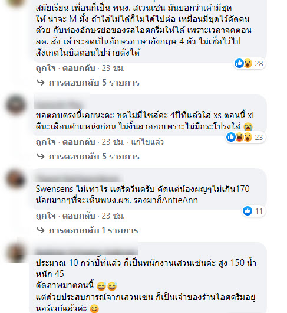Open the 'แก้ไขแล้ว' edit history link

pos(147,142)
